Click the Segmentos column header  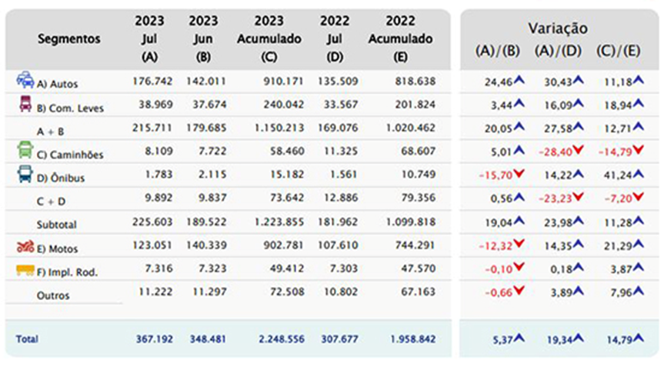click(x=68, y=38)
